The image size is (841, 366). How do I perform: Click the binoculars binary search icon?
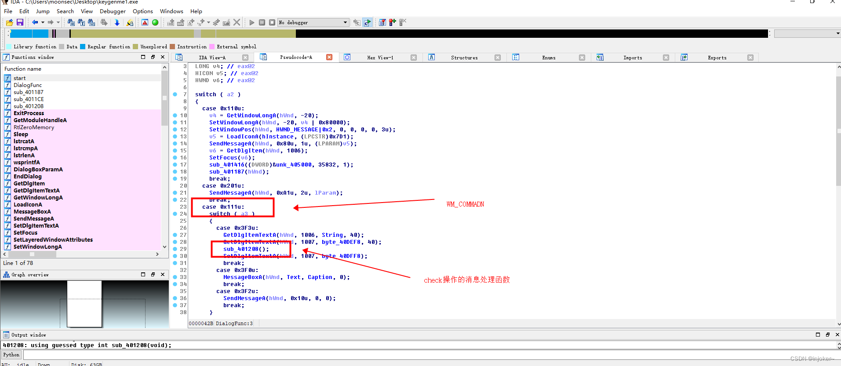(91, 22)
